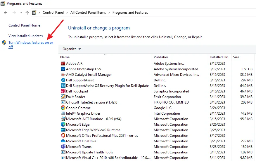Viewport: 256px width, 161px height.
Task: Open Control Panel Home link
Action: tap(24, 25)
